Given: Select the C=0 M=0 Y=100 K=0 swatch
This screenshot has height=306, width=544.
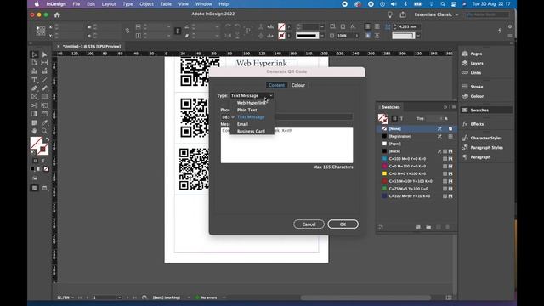Looking at the screenshot, I should 416,173.
